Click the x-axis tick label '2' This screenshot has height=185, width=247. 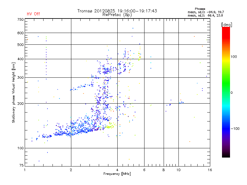point(71,170)
